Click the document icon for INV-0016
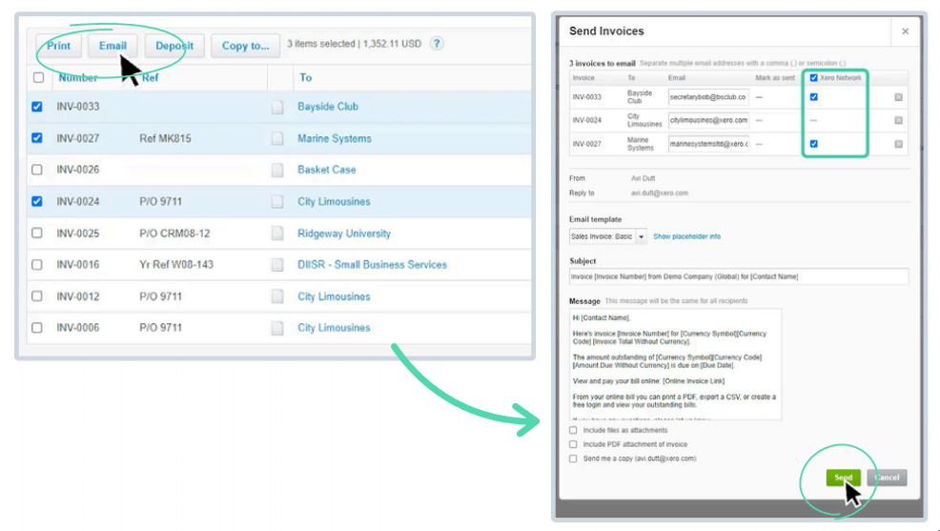940x531 pixels. 277,265
